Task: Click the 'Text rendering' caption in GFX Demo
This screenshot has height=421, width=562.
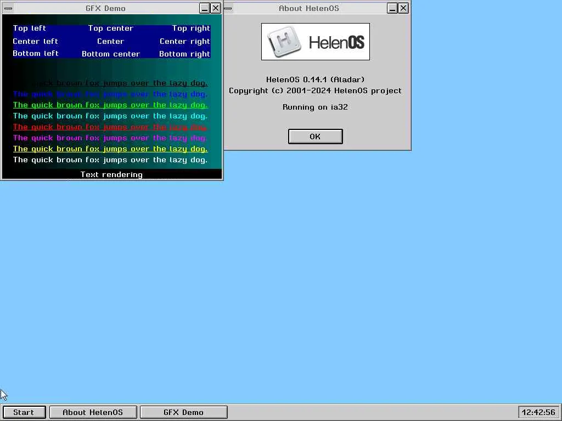Action: [111, 174]
